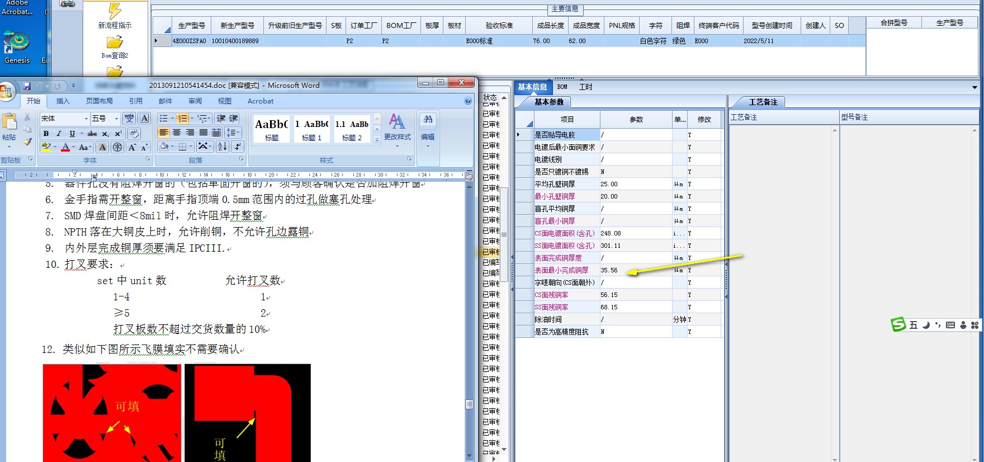Toggle center alignment
This screenshot has height=462, width=984.
177,133
